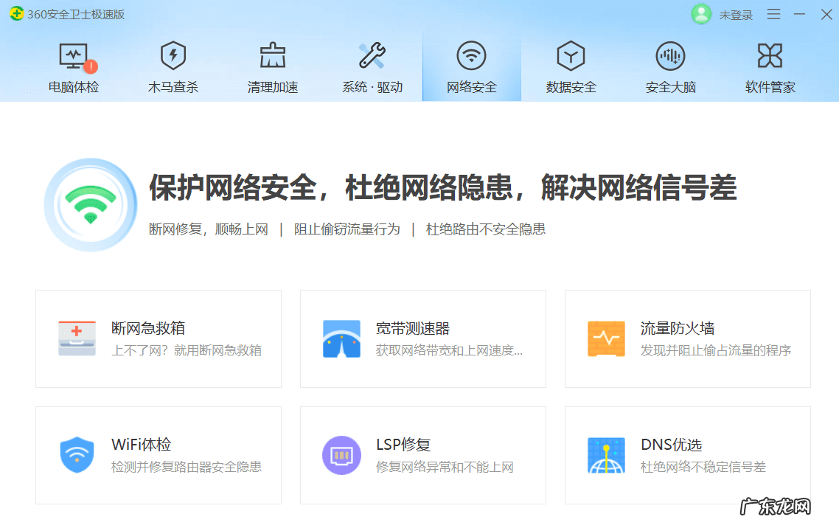Open LSP修复 via its purple icon
839x528 pixels.
coord(341,453)
